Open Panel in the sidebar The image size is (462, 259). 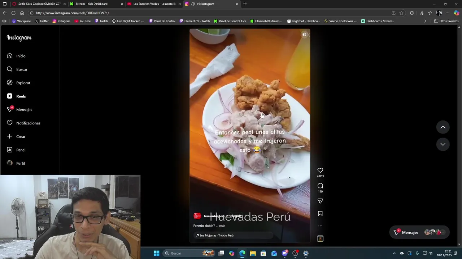point(16,150)
